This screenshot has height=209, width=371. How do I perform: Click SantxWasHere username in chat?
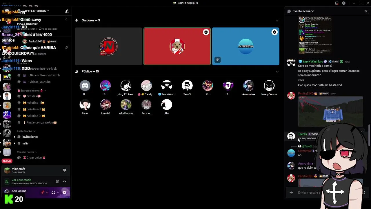coord(312,62)
